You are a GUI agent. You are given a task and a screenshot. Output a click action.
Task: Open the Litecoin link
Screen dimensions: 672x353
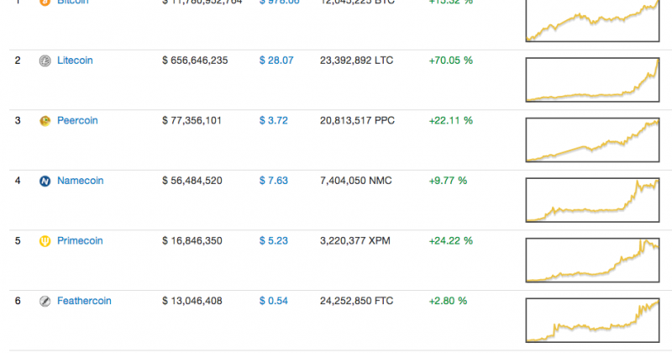tap(75, 61)
